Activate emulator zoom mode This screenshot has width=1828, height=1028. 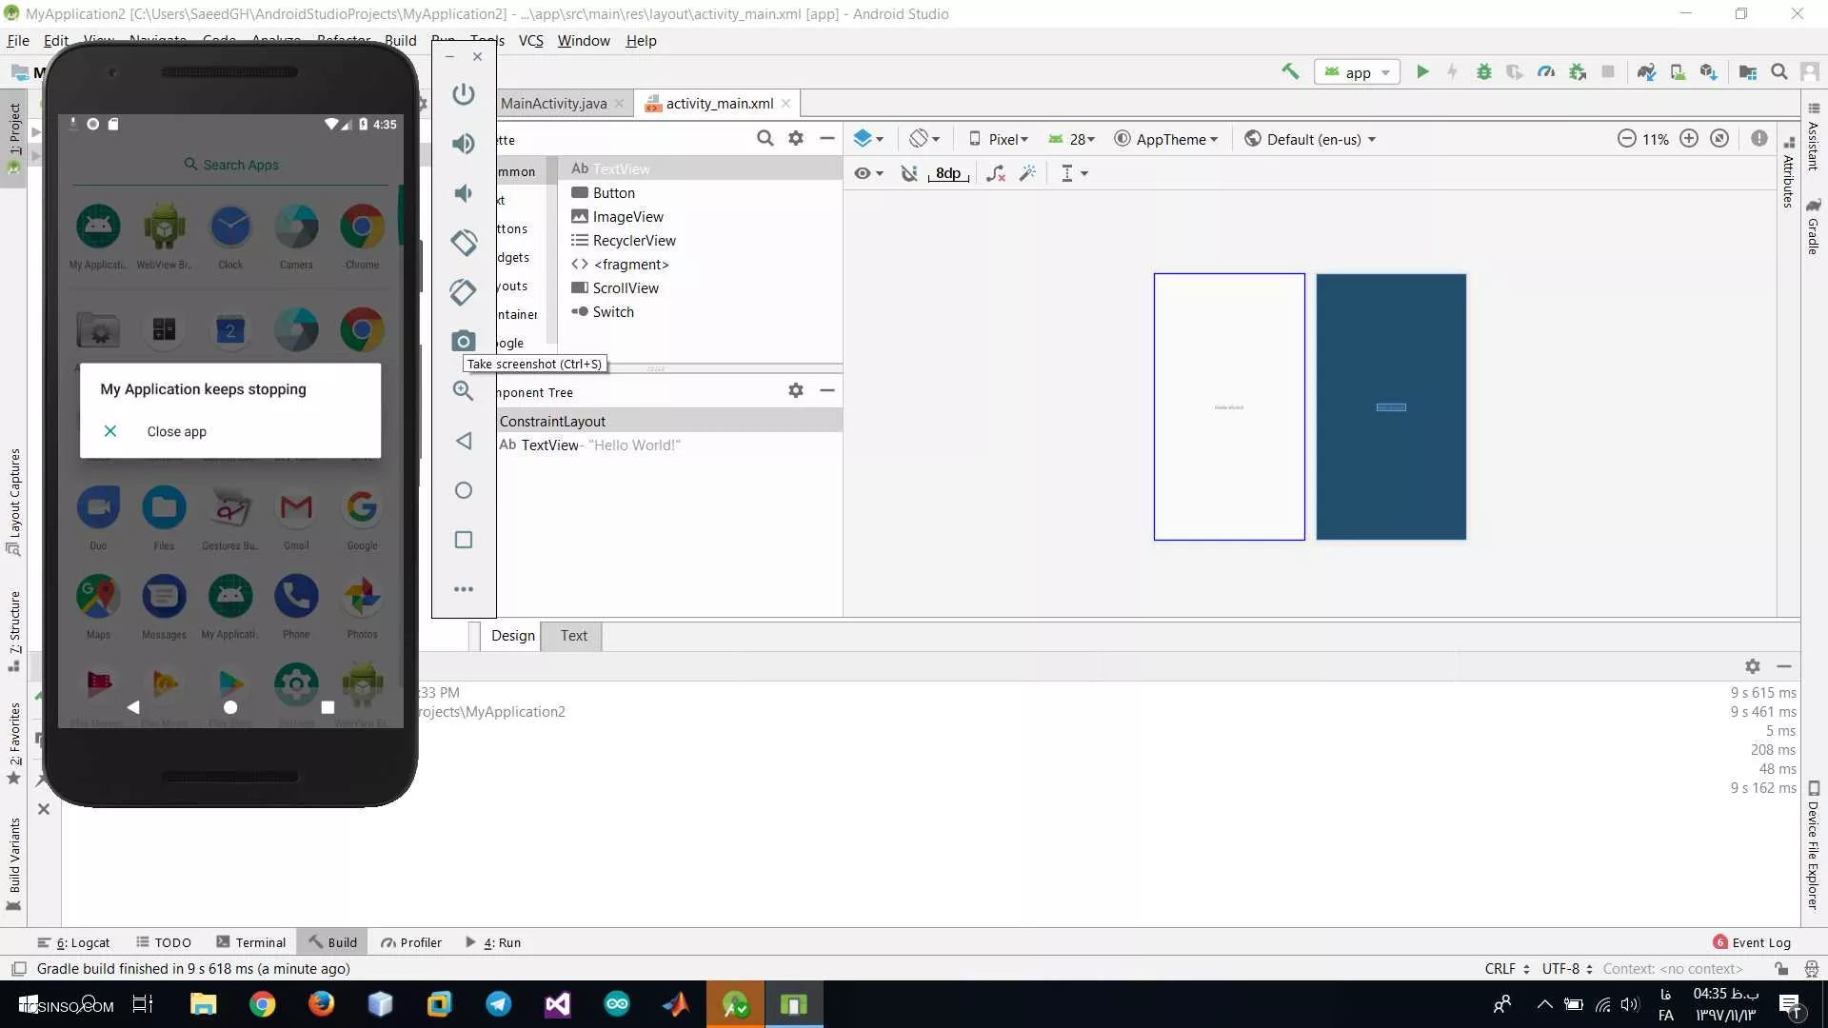pos(464,391)
